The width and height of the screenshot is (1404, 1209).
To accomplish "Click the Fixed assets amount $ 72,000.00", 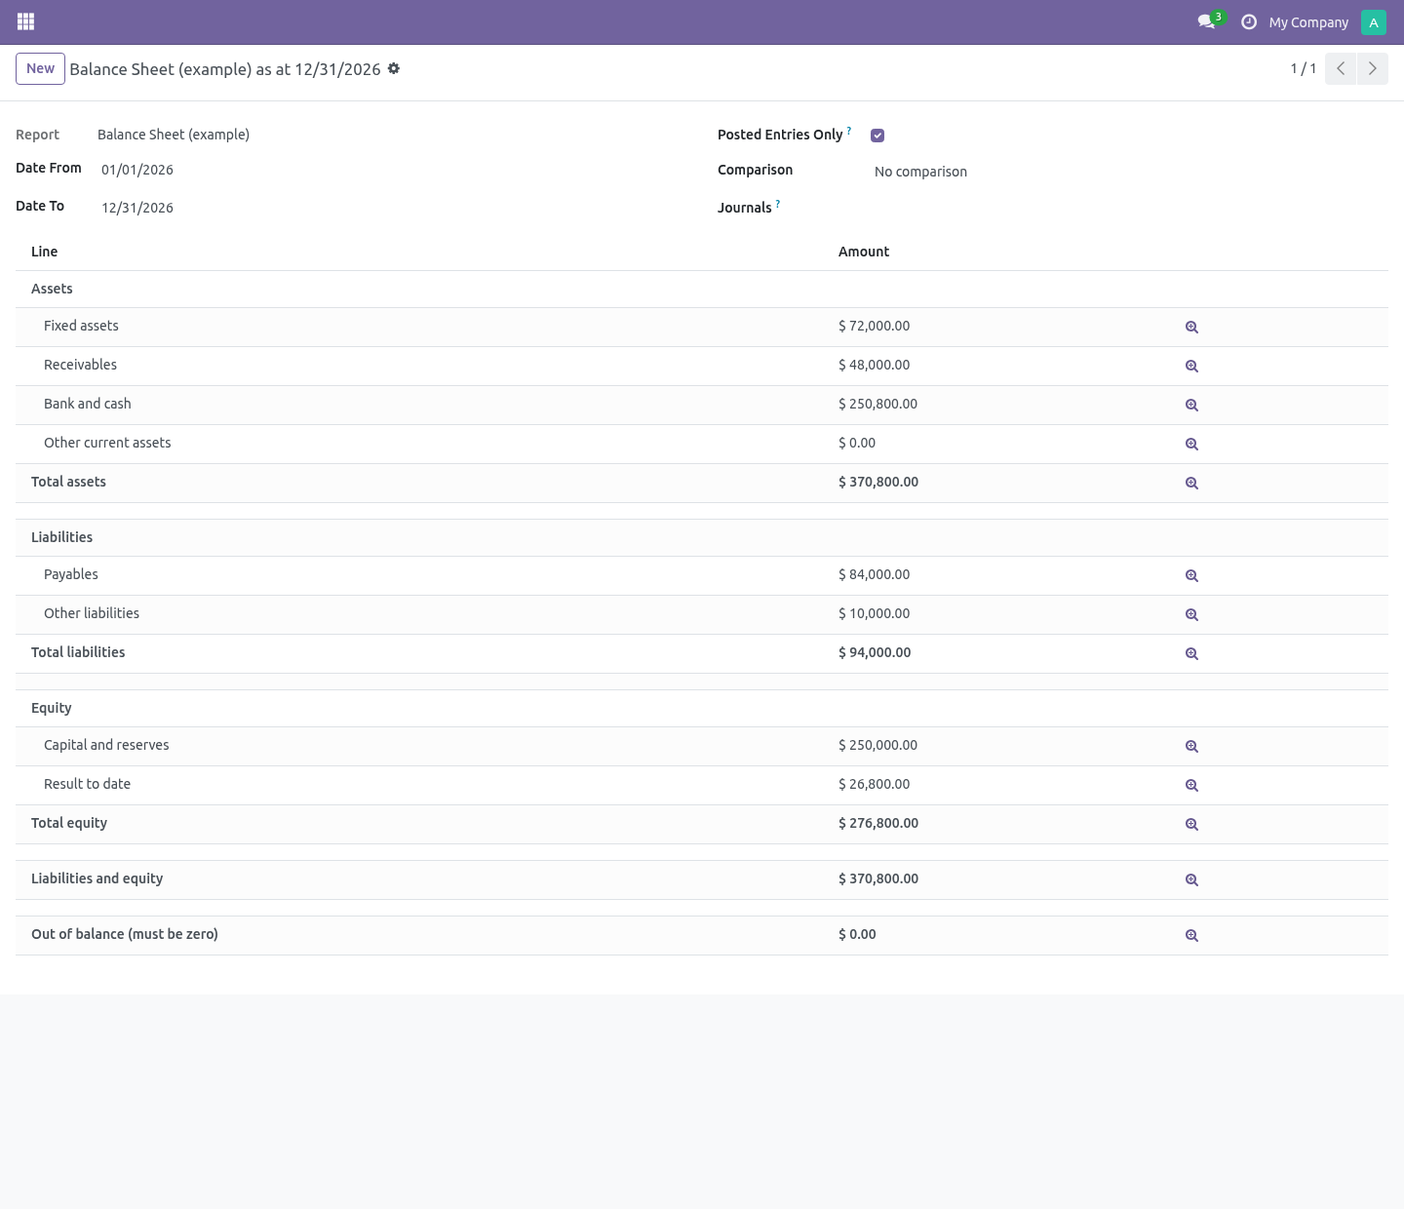I will tap(874, 326).
